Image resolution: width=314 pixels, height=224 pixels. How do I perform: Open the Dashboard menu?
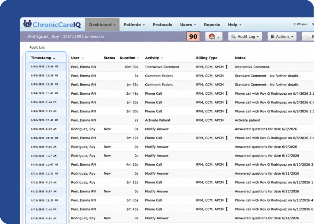click(102, 25)
